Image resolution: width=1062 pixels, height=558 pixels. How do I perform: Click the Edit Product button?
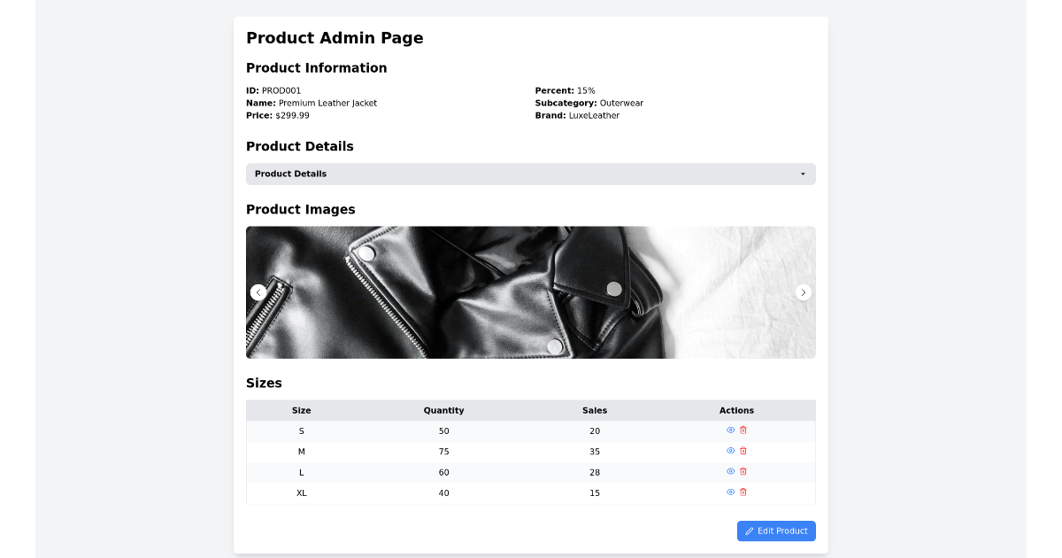776,531
